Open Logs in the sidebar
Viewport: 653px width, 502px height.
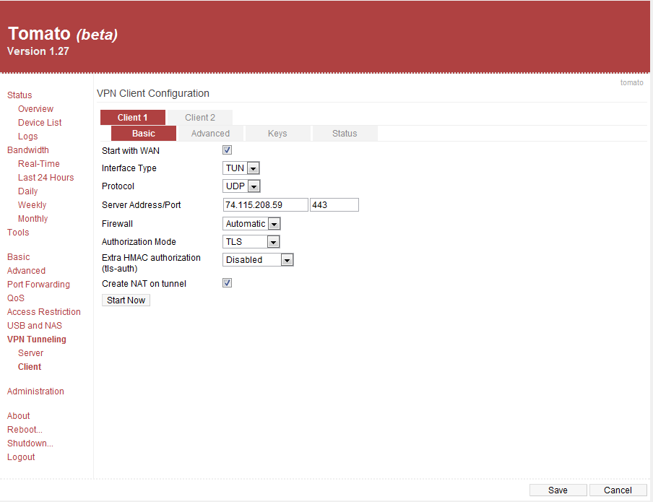(28, 137)
